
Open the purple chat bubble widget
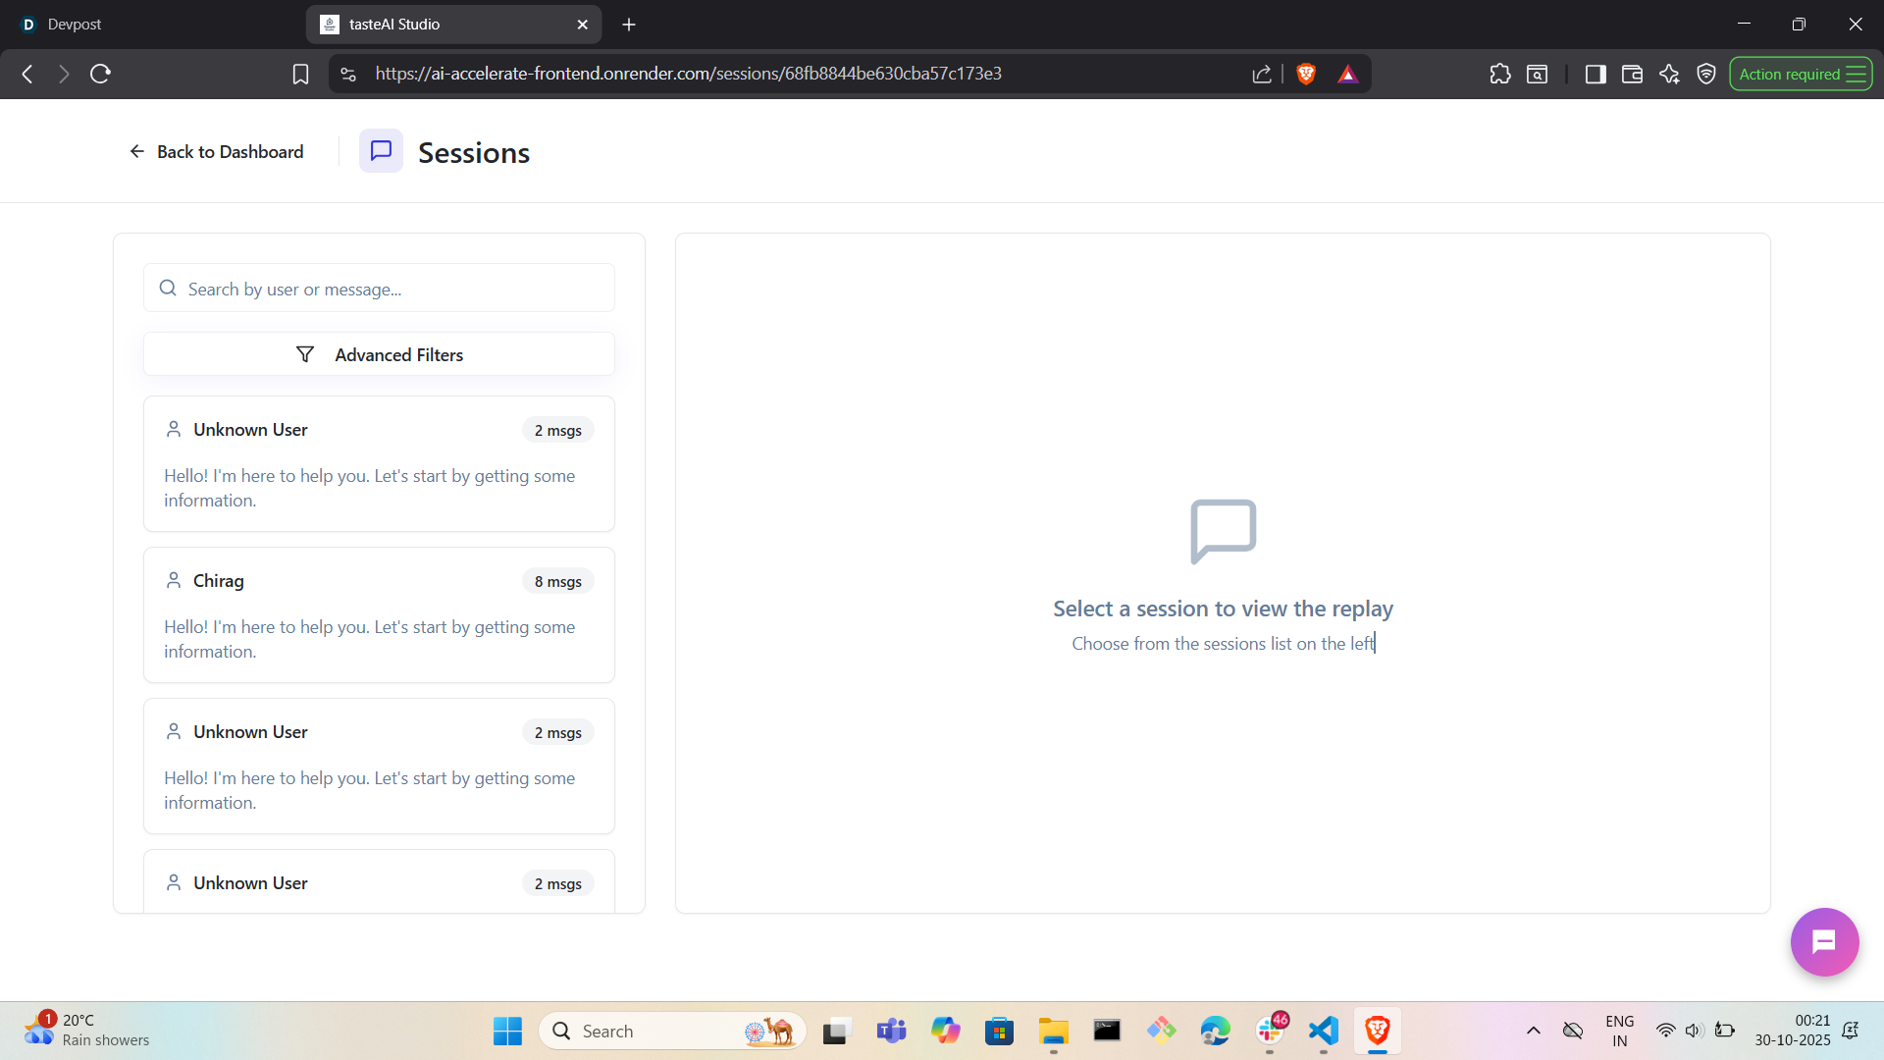pos(1823,942)
